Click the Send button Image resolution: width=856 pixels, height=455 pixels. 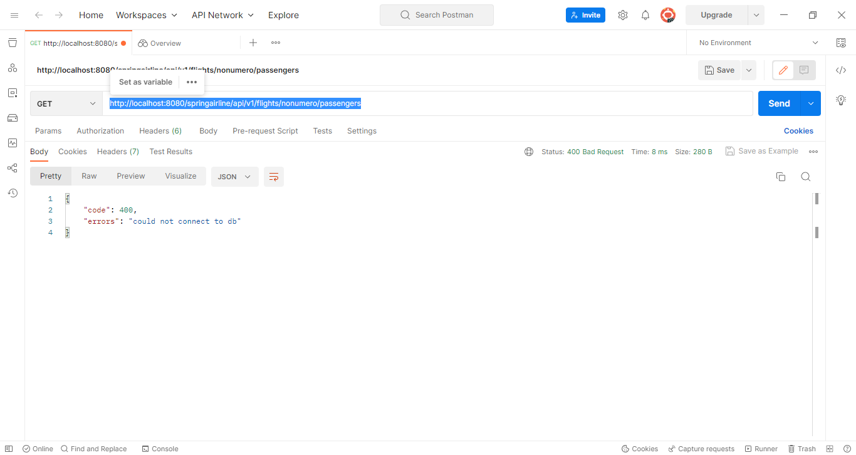[779, 103]
